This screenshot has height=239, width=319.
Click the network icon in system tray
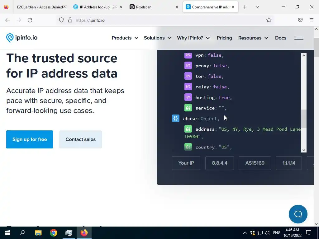(260, 233)
